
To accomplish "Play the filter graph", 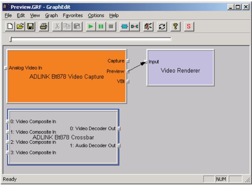I will [x=91, y=26].
